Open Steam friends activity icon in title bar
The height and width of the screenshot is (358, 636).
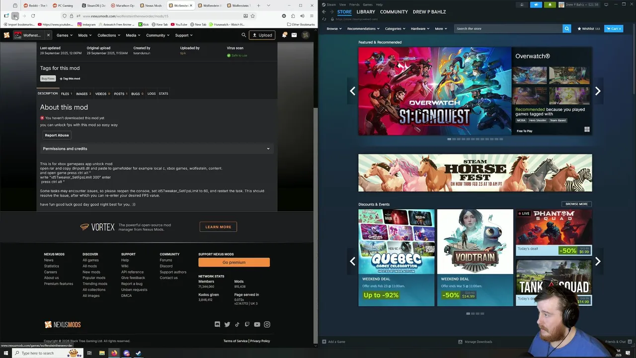pos(522,4)
